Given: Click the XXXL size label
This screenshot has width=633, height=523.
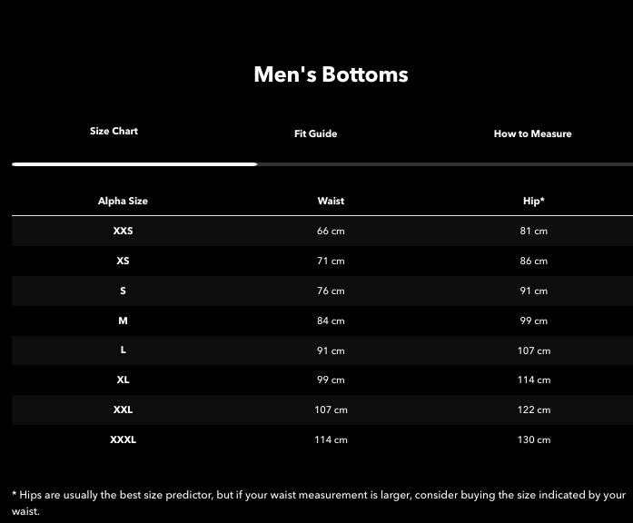Looking at the screenshot, I should 123,439.
